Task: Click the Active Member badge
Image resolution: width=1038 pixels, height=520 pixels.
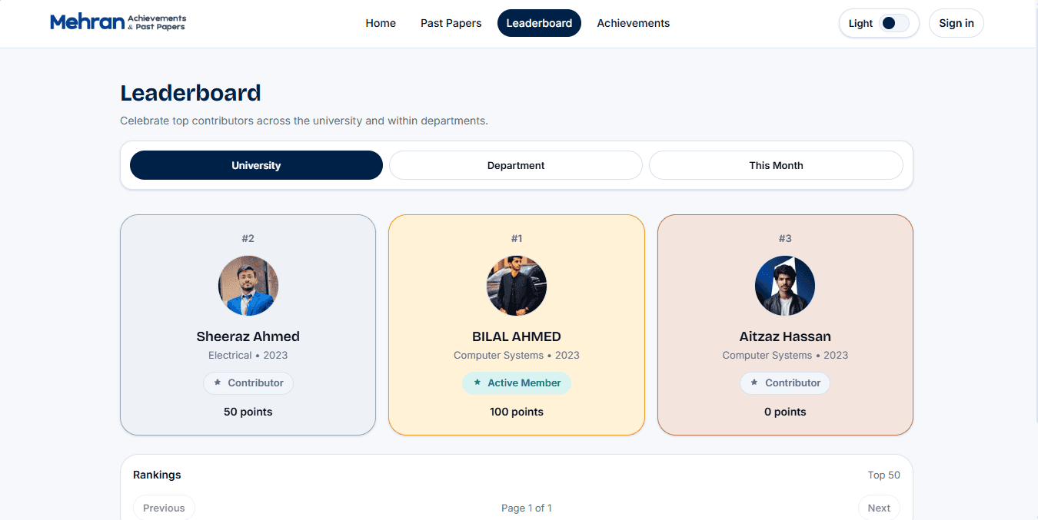Action: (x=517, y=383)
